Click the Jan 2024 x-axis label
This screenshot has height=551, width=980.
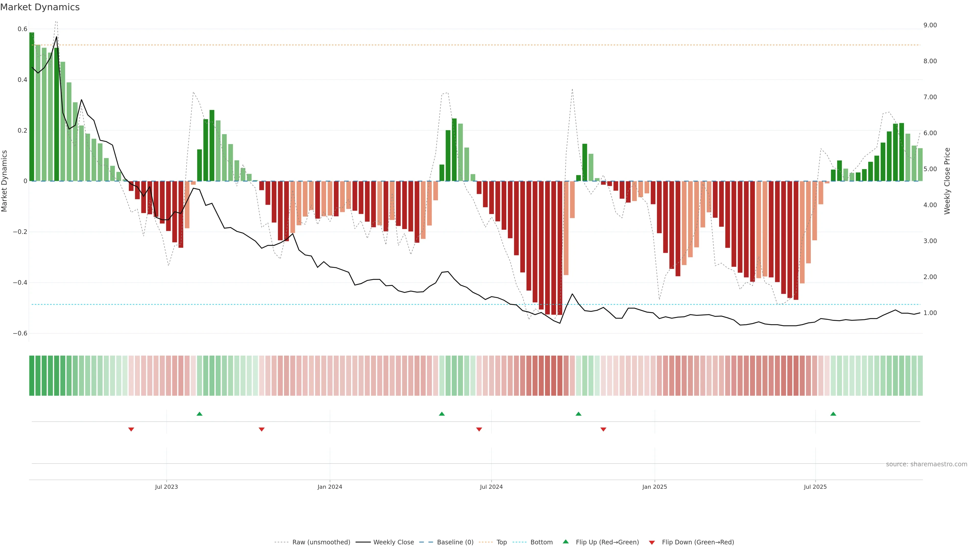click(330, 487)
